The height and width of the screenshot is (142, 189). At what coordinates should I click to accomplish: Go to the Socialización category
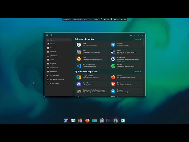[x=59, y=67]
